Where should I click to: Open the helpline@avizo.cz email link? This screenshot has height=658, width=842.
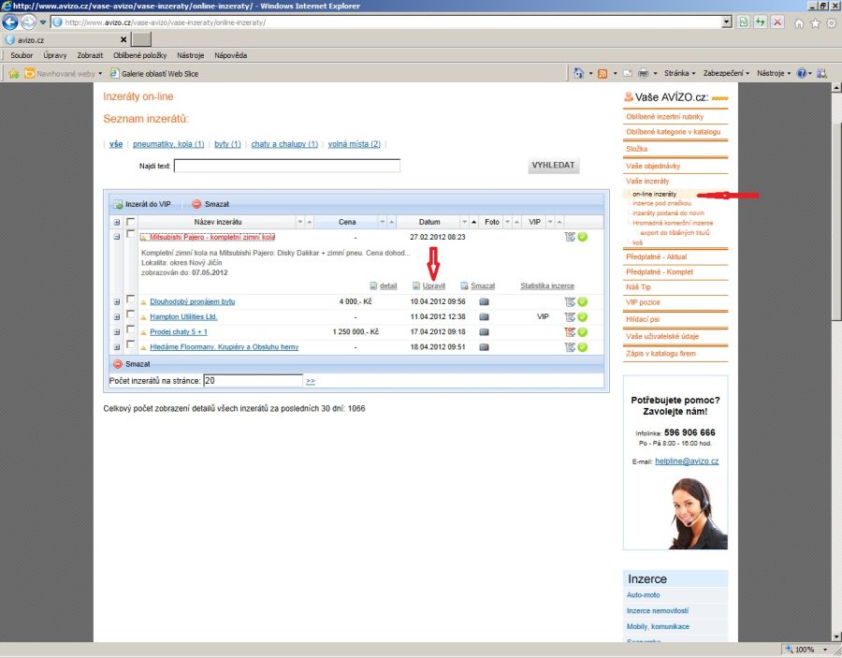pyautogui.click(x=687, y=461)
